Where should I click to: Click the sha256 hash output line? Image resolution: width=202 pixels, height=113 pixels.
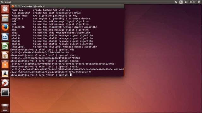pos(62,64)
